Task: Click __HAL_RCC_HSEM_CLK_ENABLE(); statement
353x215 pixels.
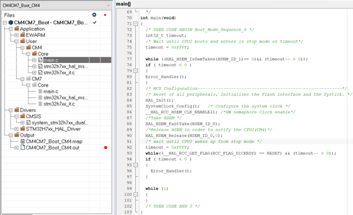Action: coord(181,112)
